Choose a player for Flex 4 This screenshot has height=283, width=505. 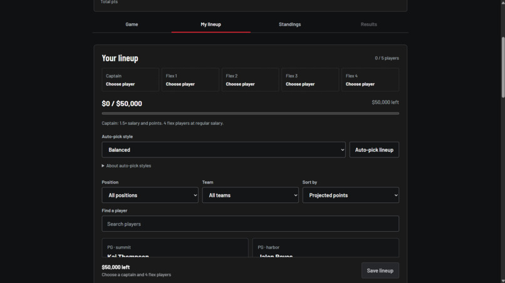tap(370, 80)
